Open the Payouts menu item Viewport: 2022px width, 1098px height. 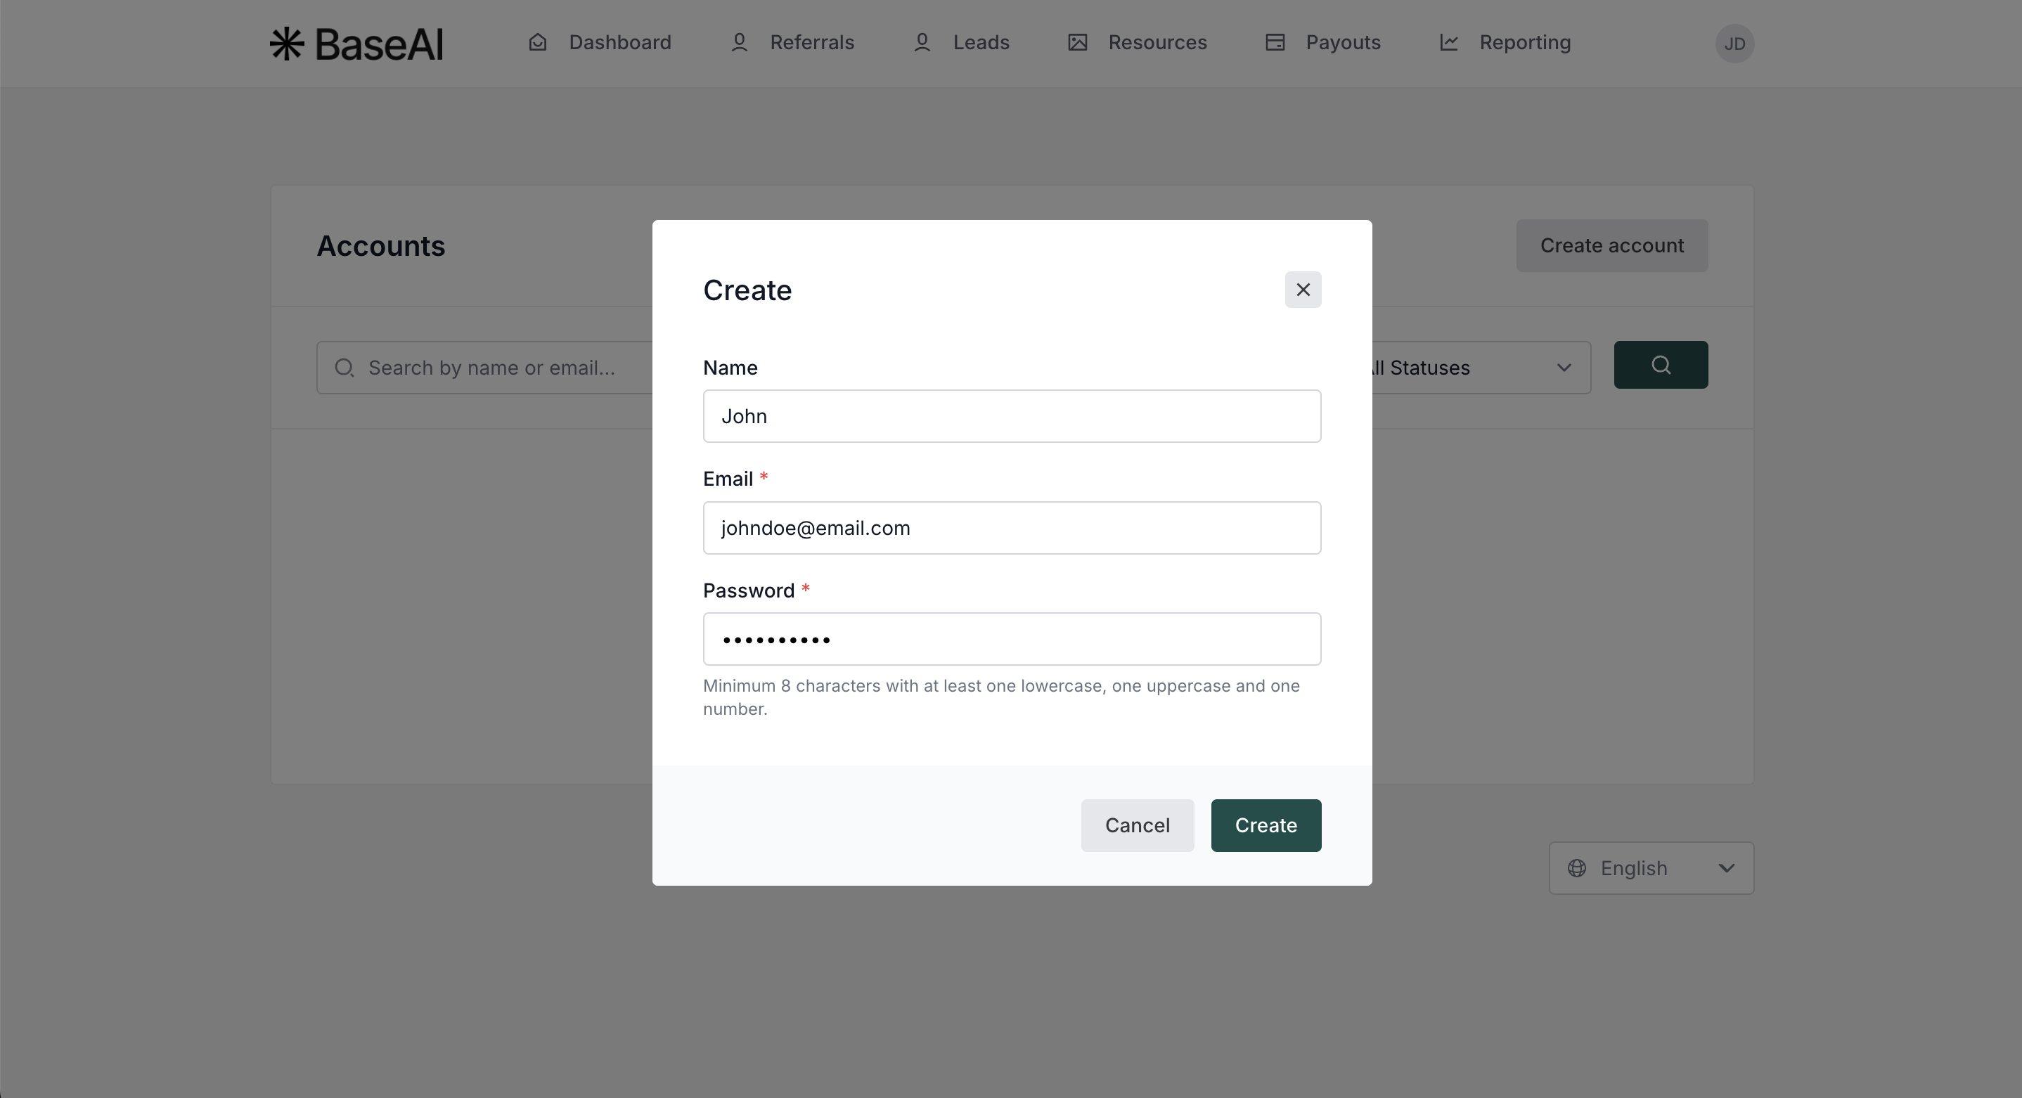pos(1342,42)
